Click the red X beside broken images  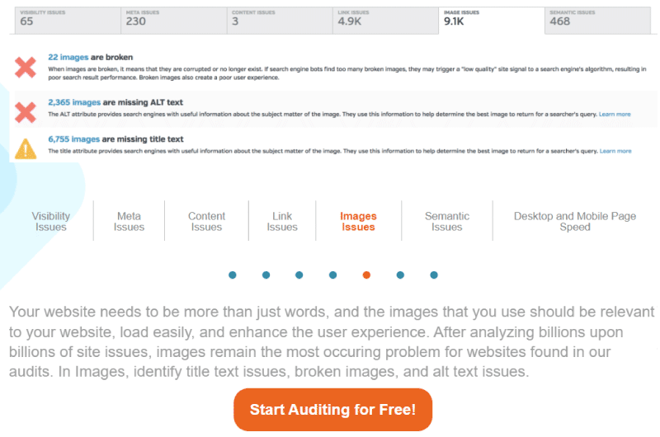point(26,68)
